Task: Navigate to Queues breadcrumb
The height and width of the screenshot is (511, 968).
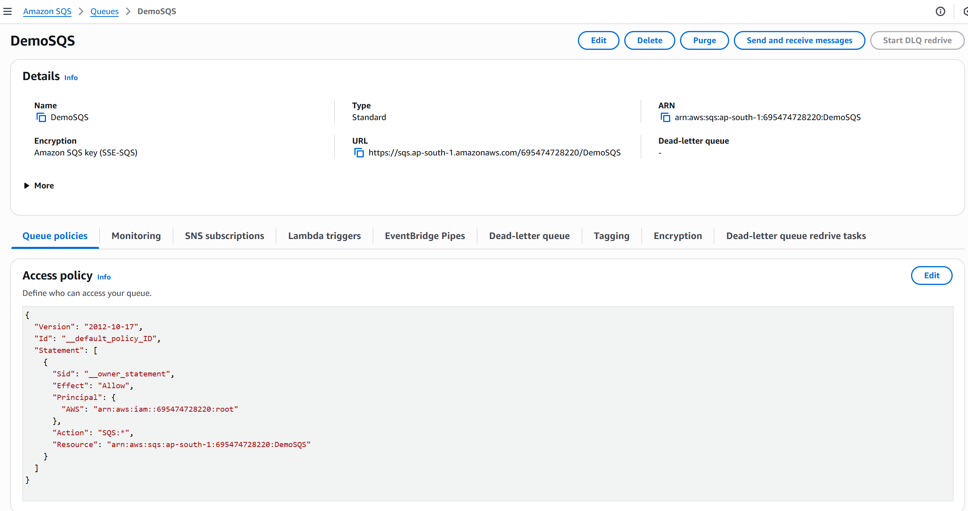Action: [x=104, y=11]
